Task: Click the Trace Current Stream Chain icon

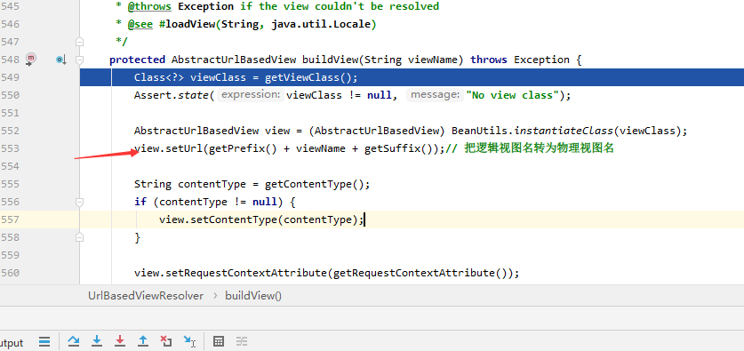Action: pos(242,341)
